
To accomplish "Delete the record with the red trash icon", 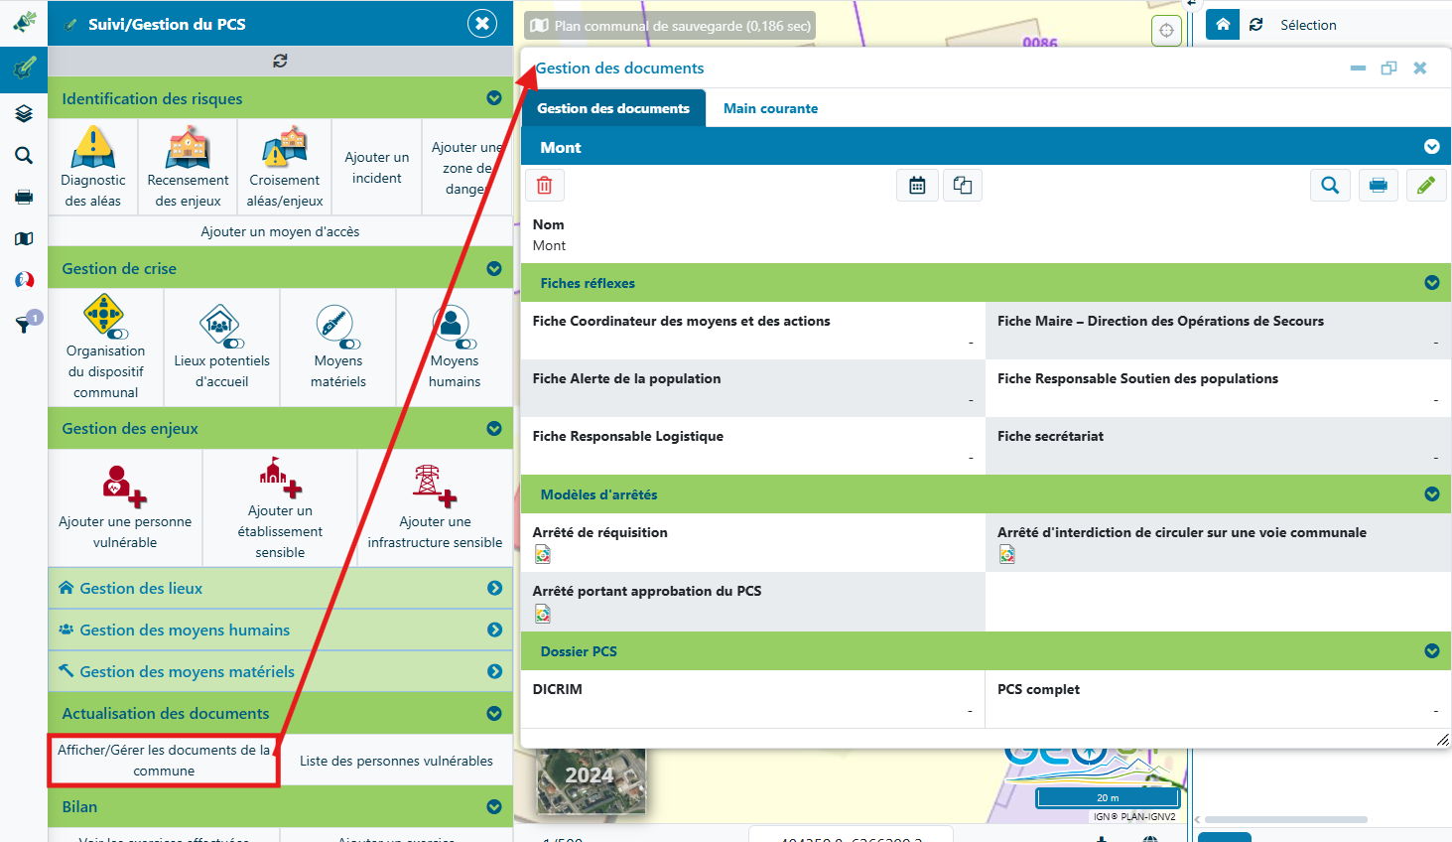I will [545, 186].
